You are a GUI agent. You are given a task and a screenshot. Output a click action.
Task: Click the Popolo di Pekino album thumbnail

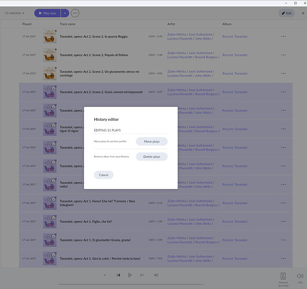coord(50,55)
